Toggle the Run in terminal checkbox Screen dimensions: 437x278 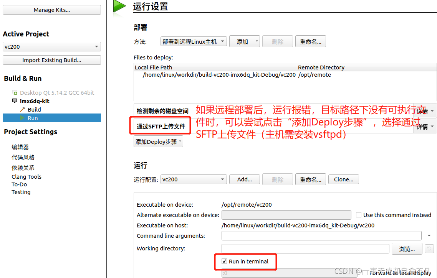pos(224,261)
